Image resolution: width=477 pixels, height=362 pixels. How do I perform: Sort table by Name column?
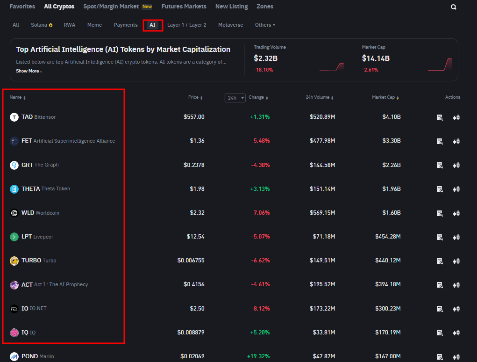(17, 97)
